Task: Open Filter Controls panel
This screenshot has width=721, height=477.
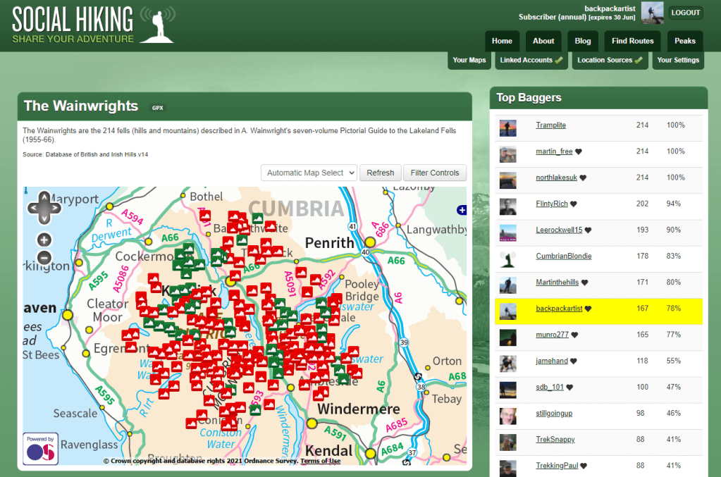Action: click(x=434, y=173)
